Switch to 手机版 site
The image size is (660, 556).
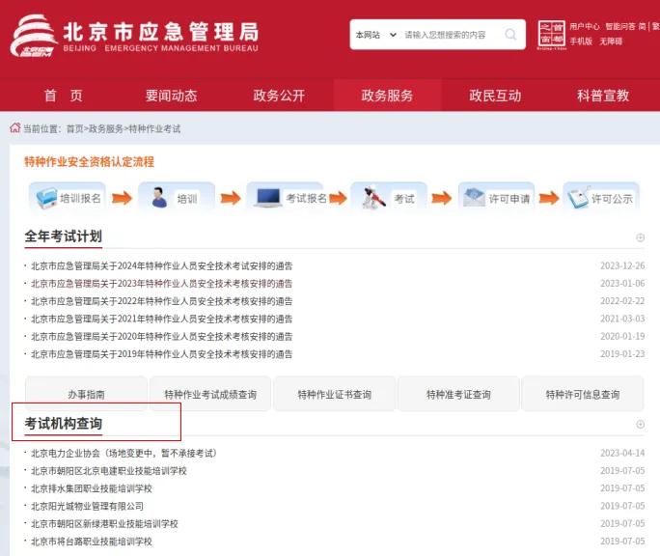[581, 42]
